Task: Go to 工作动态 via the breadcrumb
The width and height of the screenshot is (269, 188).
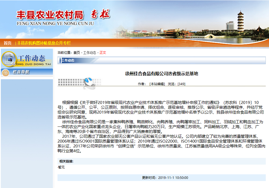Action: (x=89, y=53)
